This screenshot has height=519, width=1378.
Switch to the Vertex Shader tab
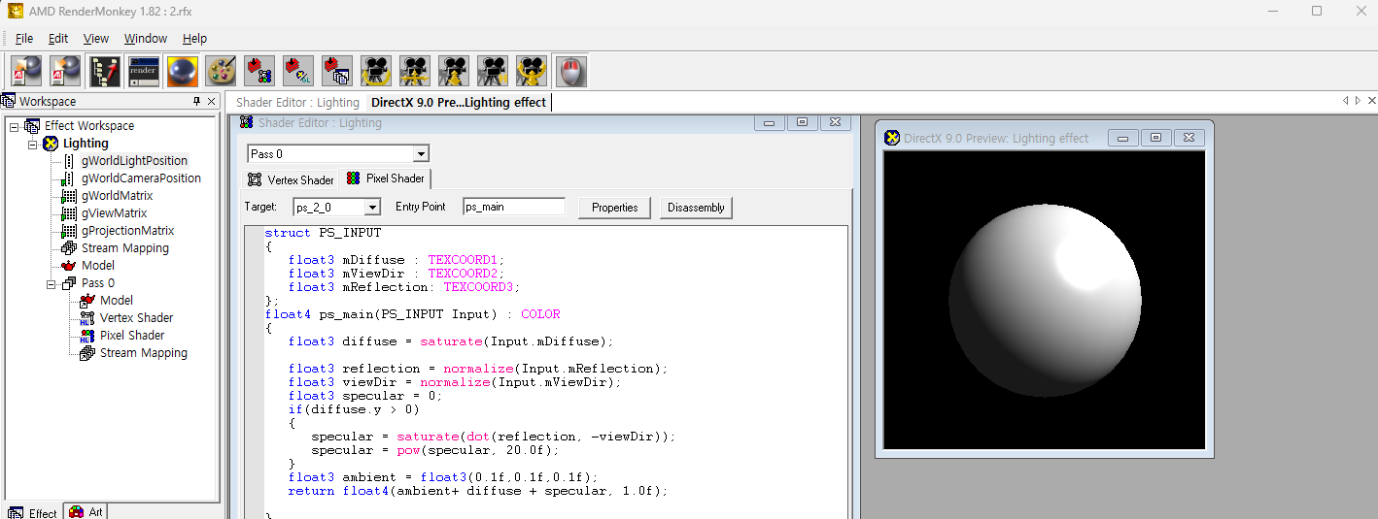pos(292,179)
